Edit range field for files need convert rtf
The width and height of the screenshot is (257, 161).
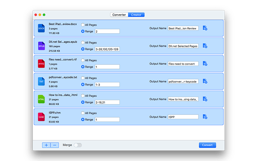point(107,67)
